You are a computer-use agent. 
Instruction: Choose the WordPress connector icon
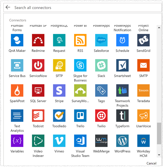click(x=122, y=141)
